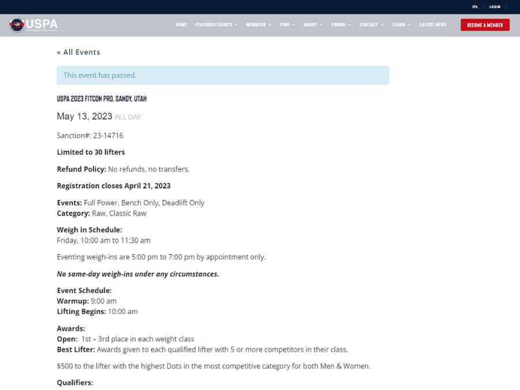Viewport: 520px width, 390px height.
Task: Click the ALL DAY label
Action: (x=128, y=117)
